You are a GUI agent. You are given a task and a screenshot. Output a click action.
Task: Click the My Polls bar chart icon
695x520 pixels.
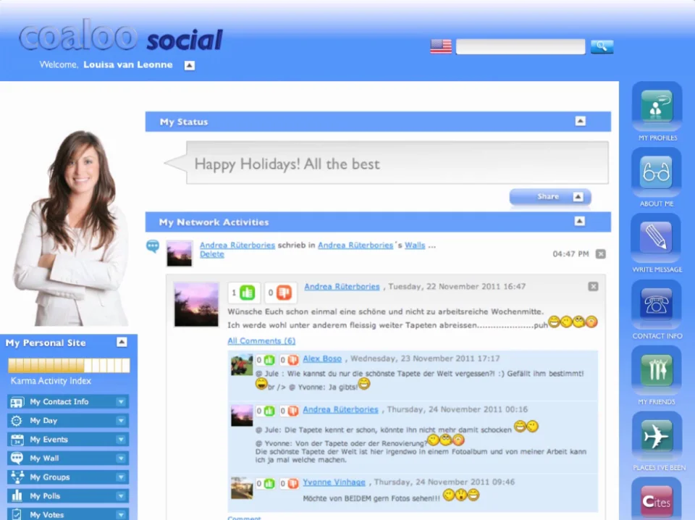17,495
